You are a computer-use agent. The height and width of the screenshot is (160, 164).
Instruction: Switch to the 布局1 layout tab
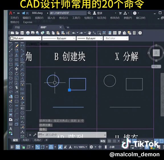26,140
